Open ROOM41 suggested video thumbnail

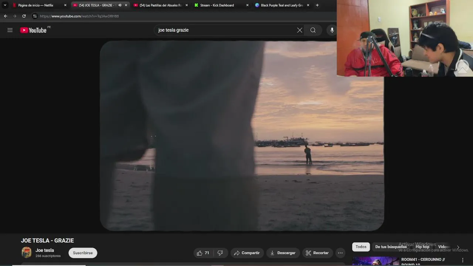(375, 261)
